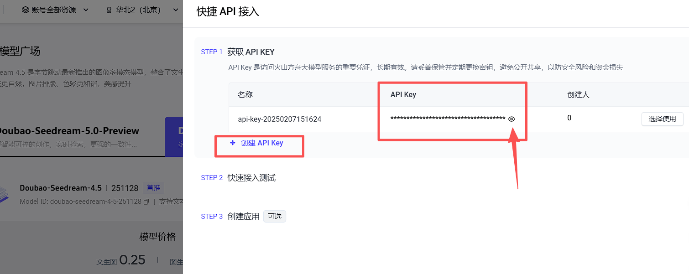Image resolution: width=689 pixels, height=274 pixels.
Task: Select the Doubao-Seedream-5.0-Preview tab
Action: (x=68, y=131)
